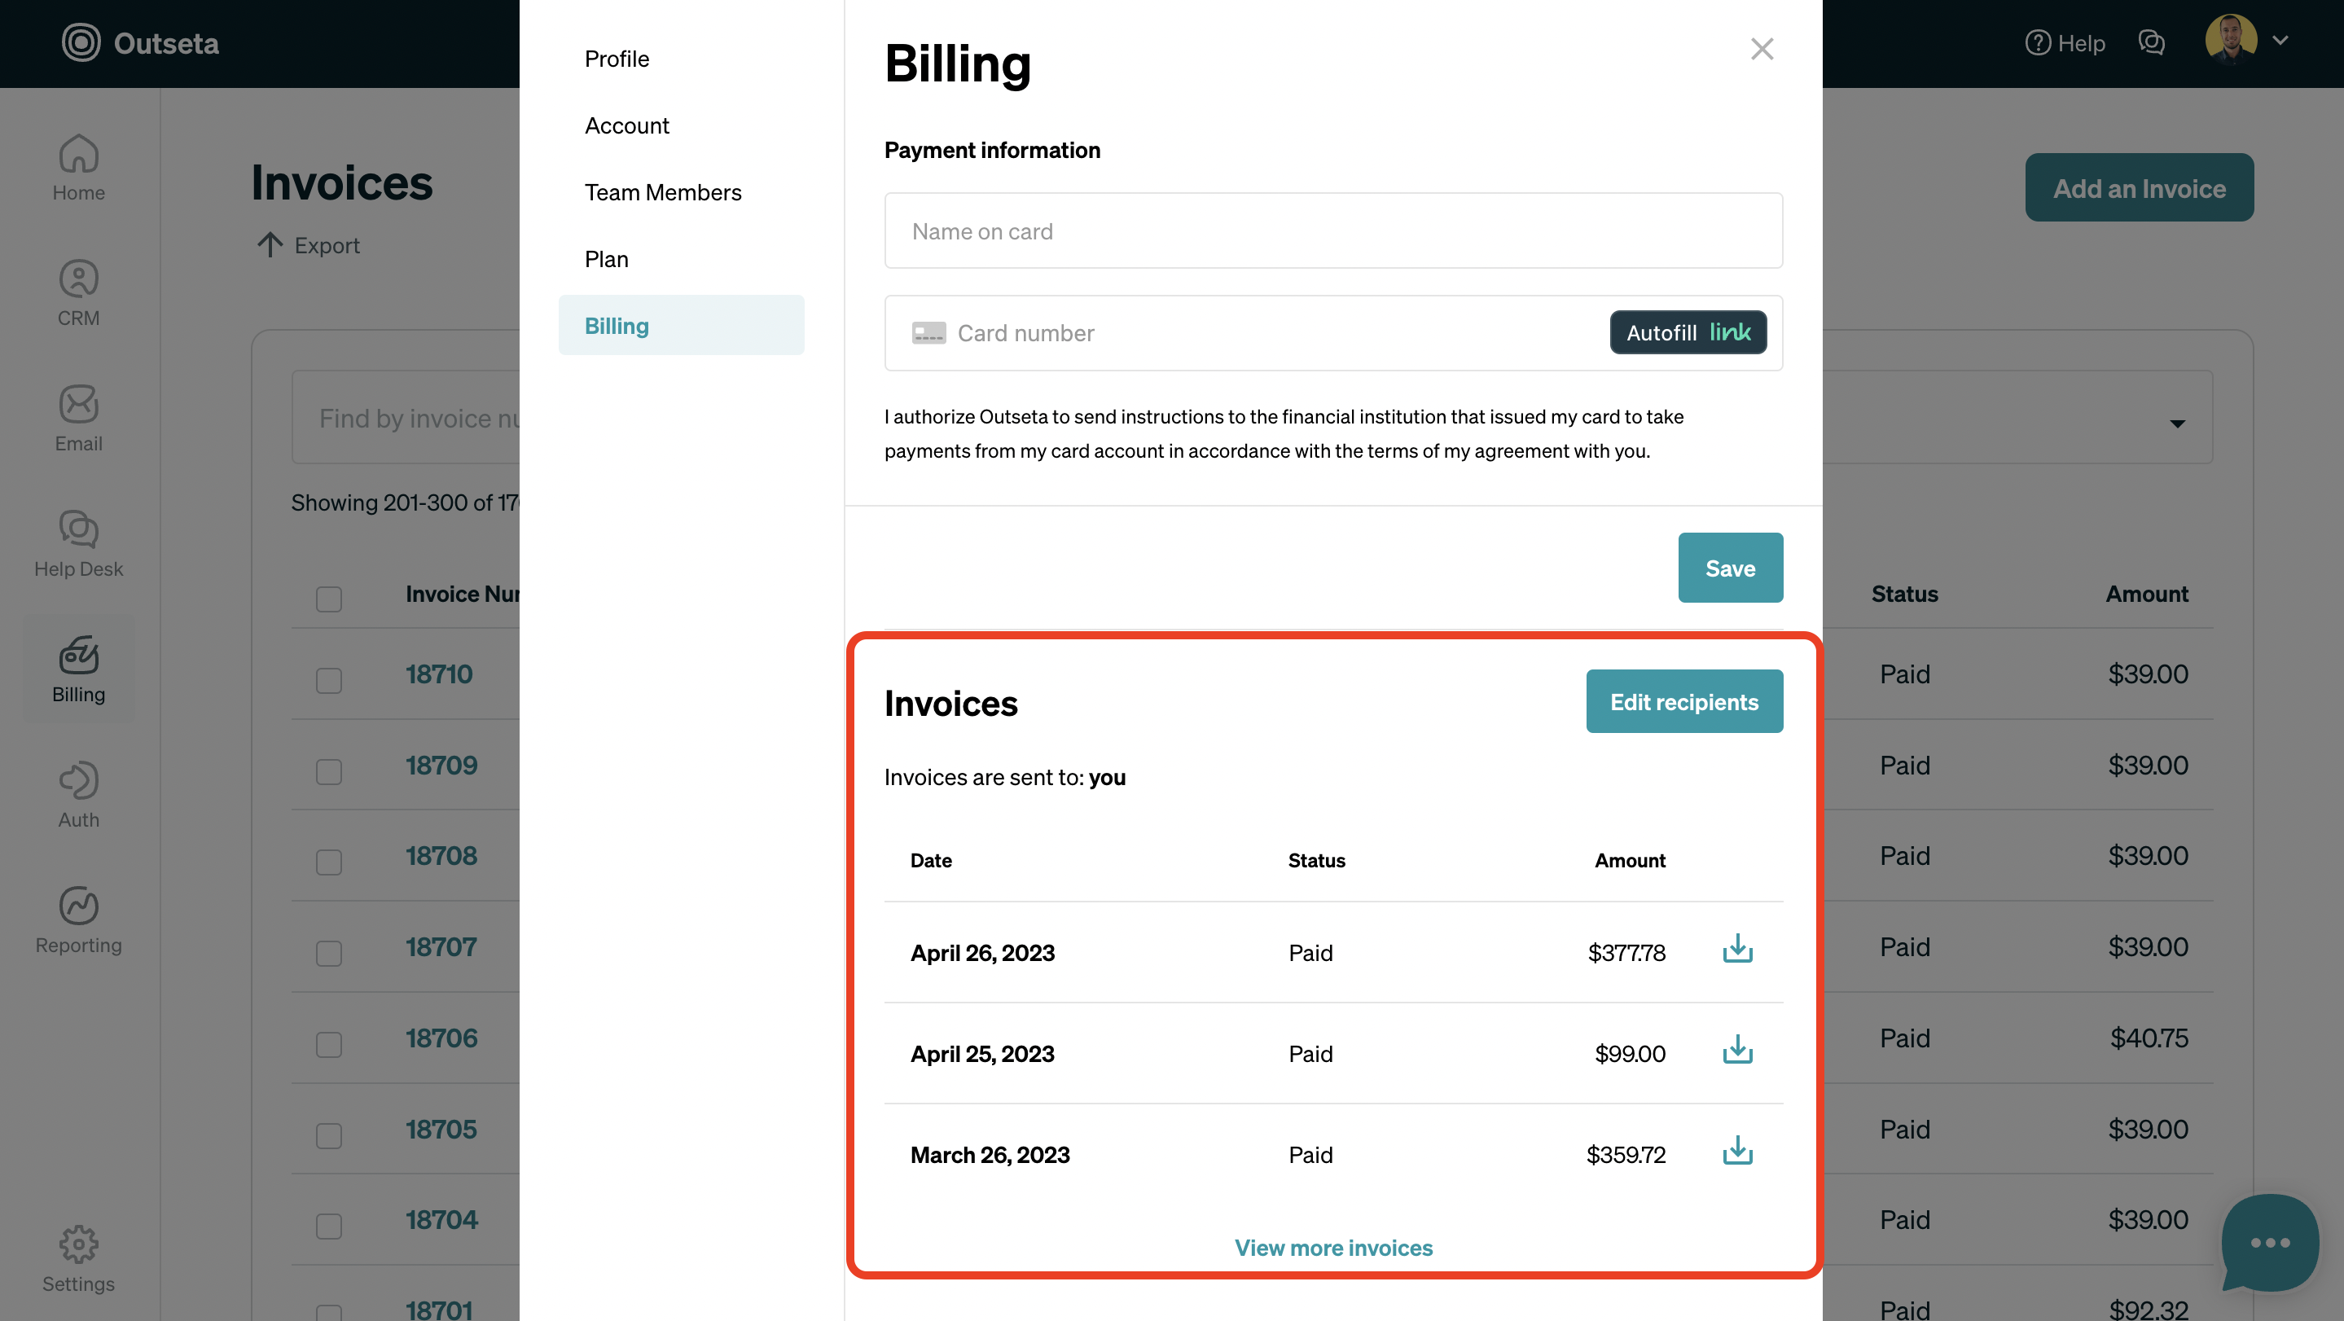Navigate to Email via the sidebar icon
2344x1321 pixels.
78,417
